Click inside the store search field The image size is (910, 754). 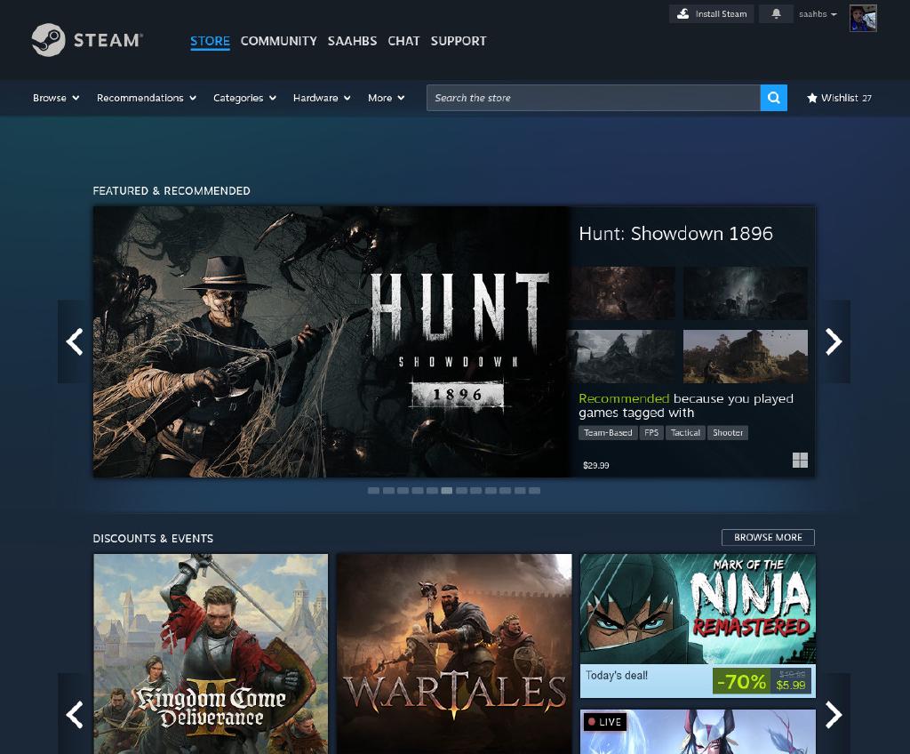[593, 98]
